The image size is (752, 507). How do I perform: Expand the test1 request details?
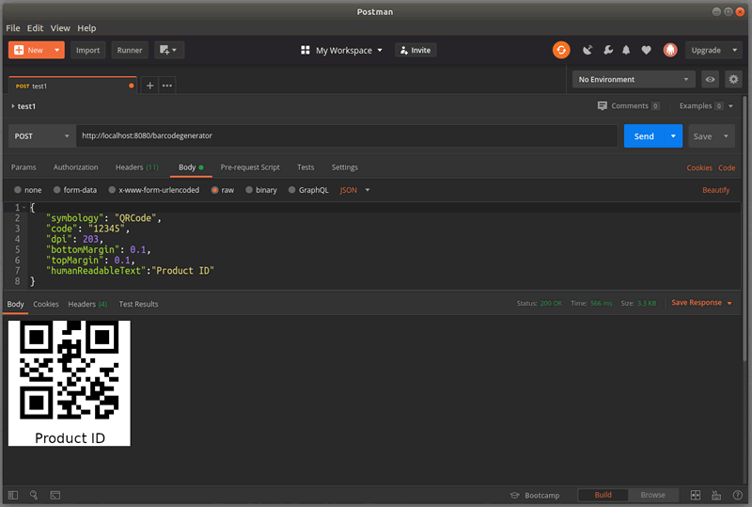coord(13,106)
